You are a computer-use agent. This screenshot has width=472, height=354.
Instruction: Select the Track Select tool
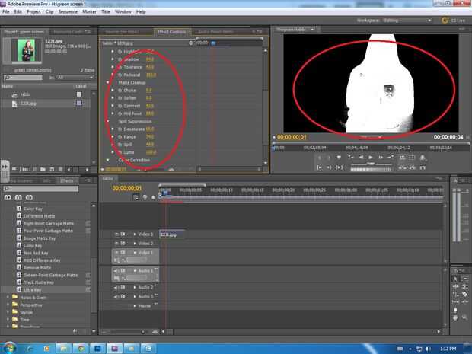coord(465,279)
